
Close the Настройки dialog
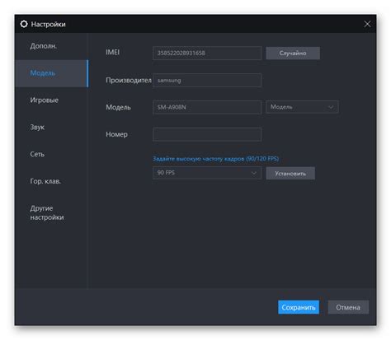point(367,24)
